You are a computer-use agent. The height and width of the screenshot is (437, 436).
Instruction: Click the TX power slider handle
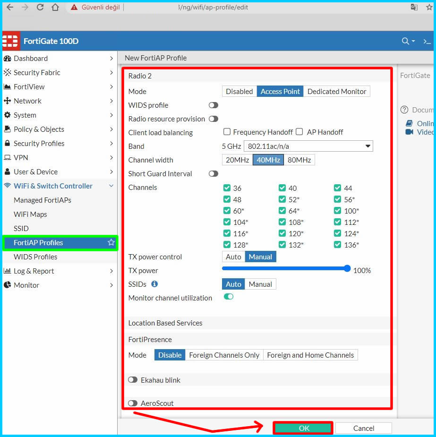(x=347, y=268)
